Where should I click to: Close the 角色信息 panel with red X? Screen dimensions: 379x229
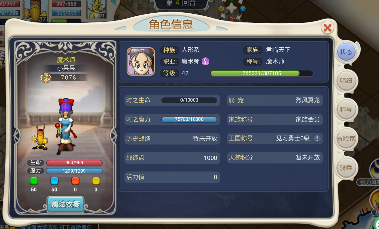point(328,27)
